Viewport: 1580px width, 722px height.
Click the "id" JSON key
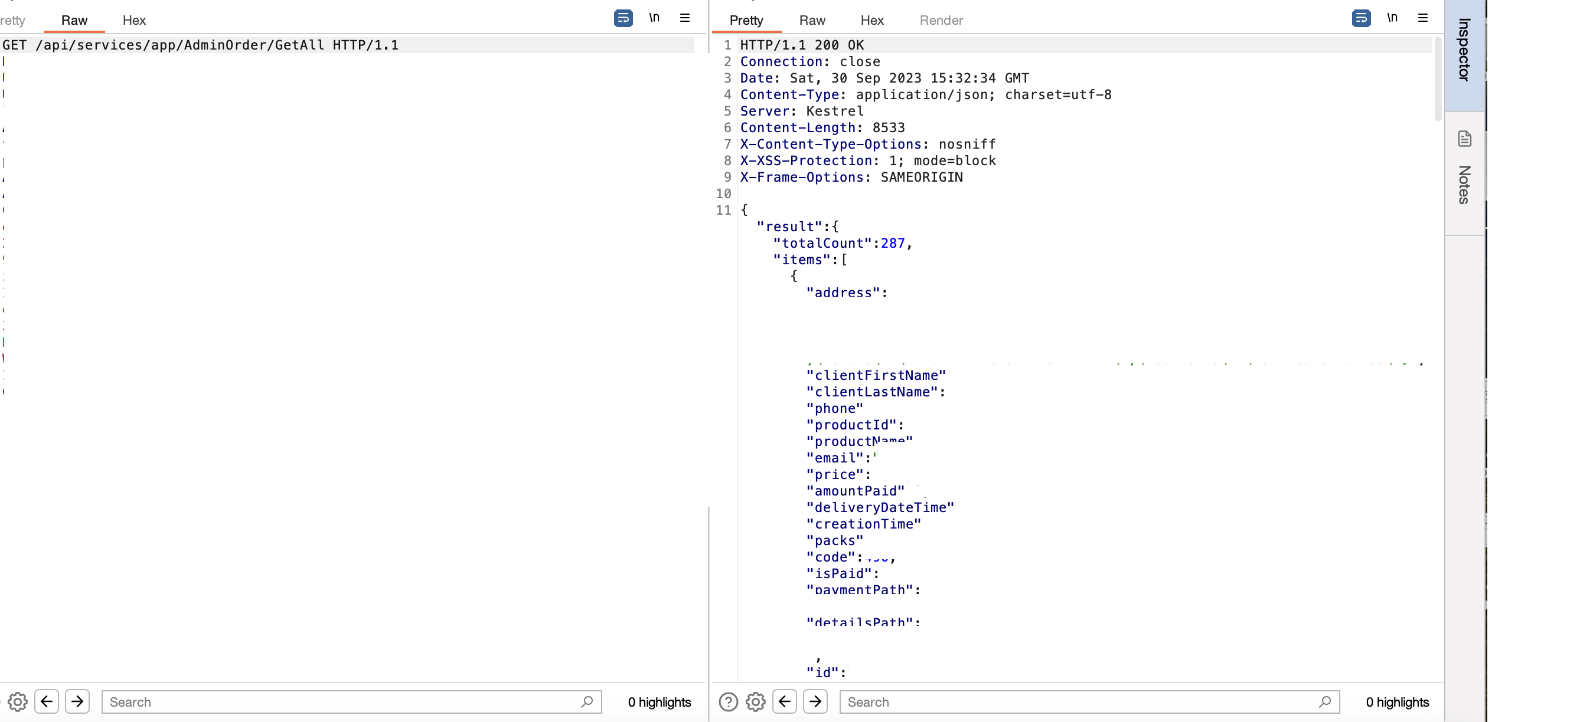[x=822, y=672]
